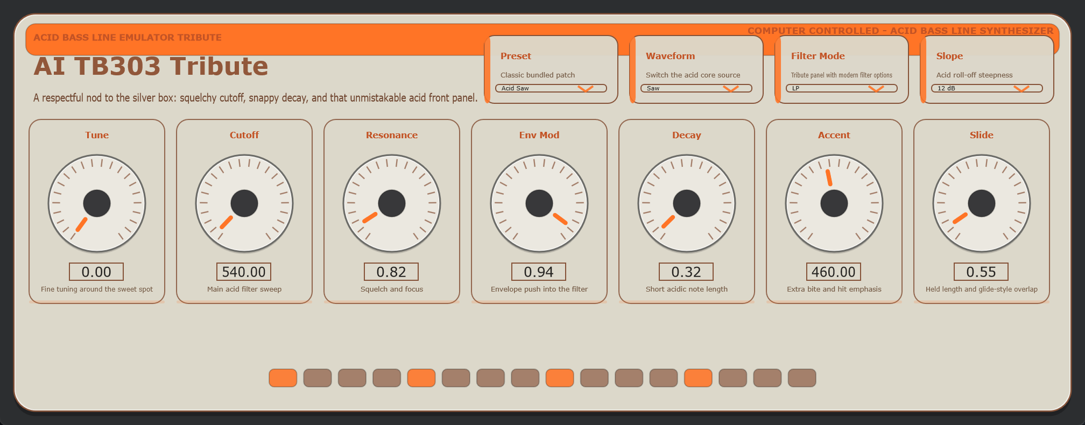Click the Env Mod value field 0.94
1085x425 pixels.
pos(539,272)
